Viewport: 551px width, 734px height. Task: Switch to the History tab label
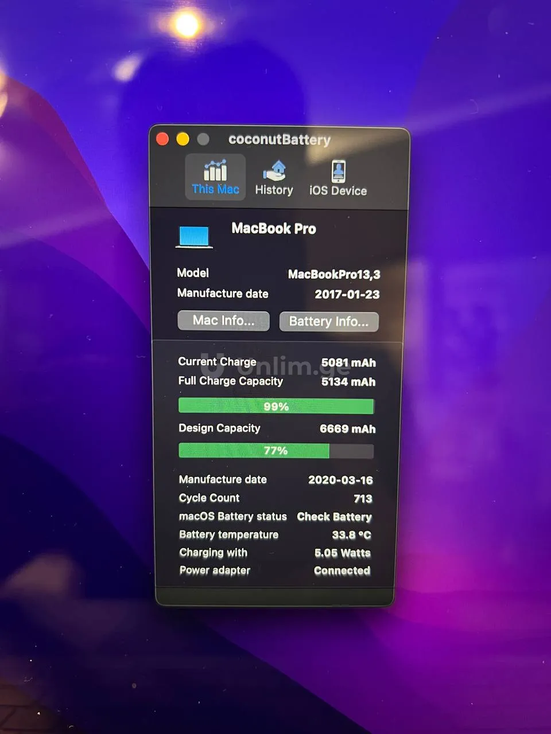tap(274, 190)
